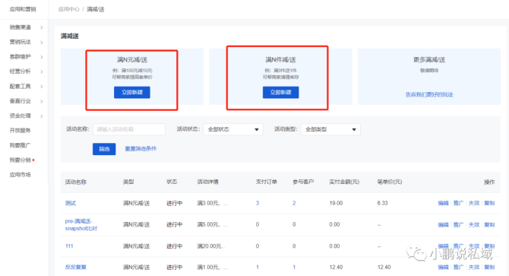509x276 pixels.
Task: Click 失效 for the 测试 activity
Action: (474, 203)
